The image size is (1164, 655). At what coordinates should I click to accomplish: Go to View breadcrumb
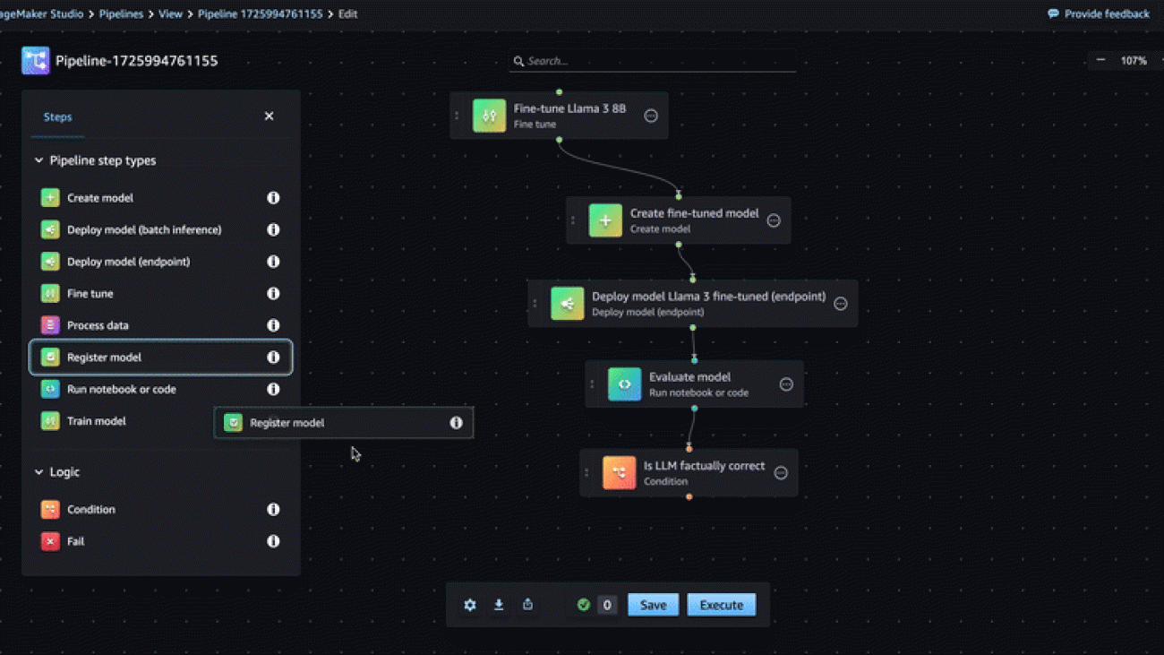coord(170,14)
